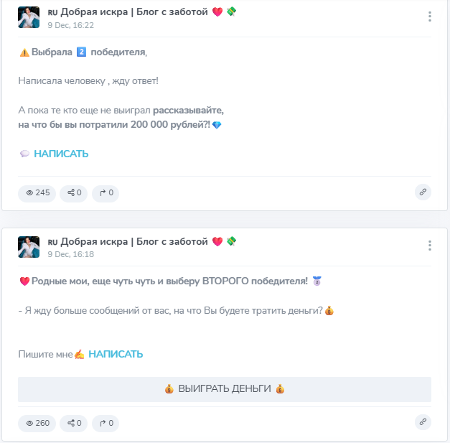This screenshot has width=450, height=443.
Task: Copy link icon of the 16:22 post
Action: [423, 192]
